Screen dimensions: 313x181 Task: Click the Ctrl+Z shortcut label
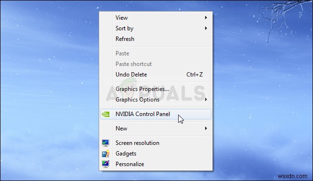click(195, 75)
